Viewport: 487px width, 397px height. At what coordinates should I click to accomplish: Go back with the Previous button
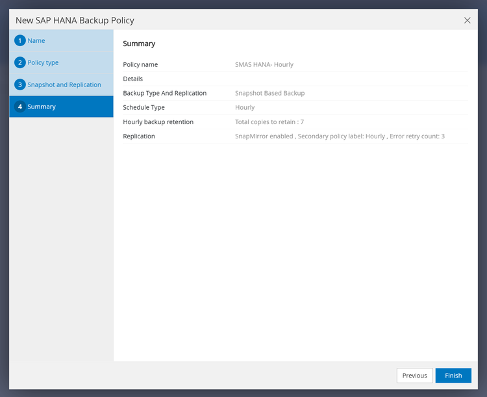coord(415,376)
